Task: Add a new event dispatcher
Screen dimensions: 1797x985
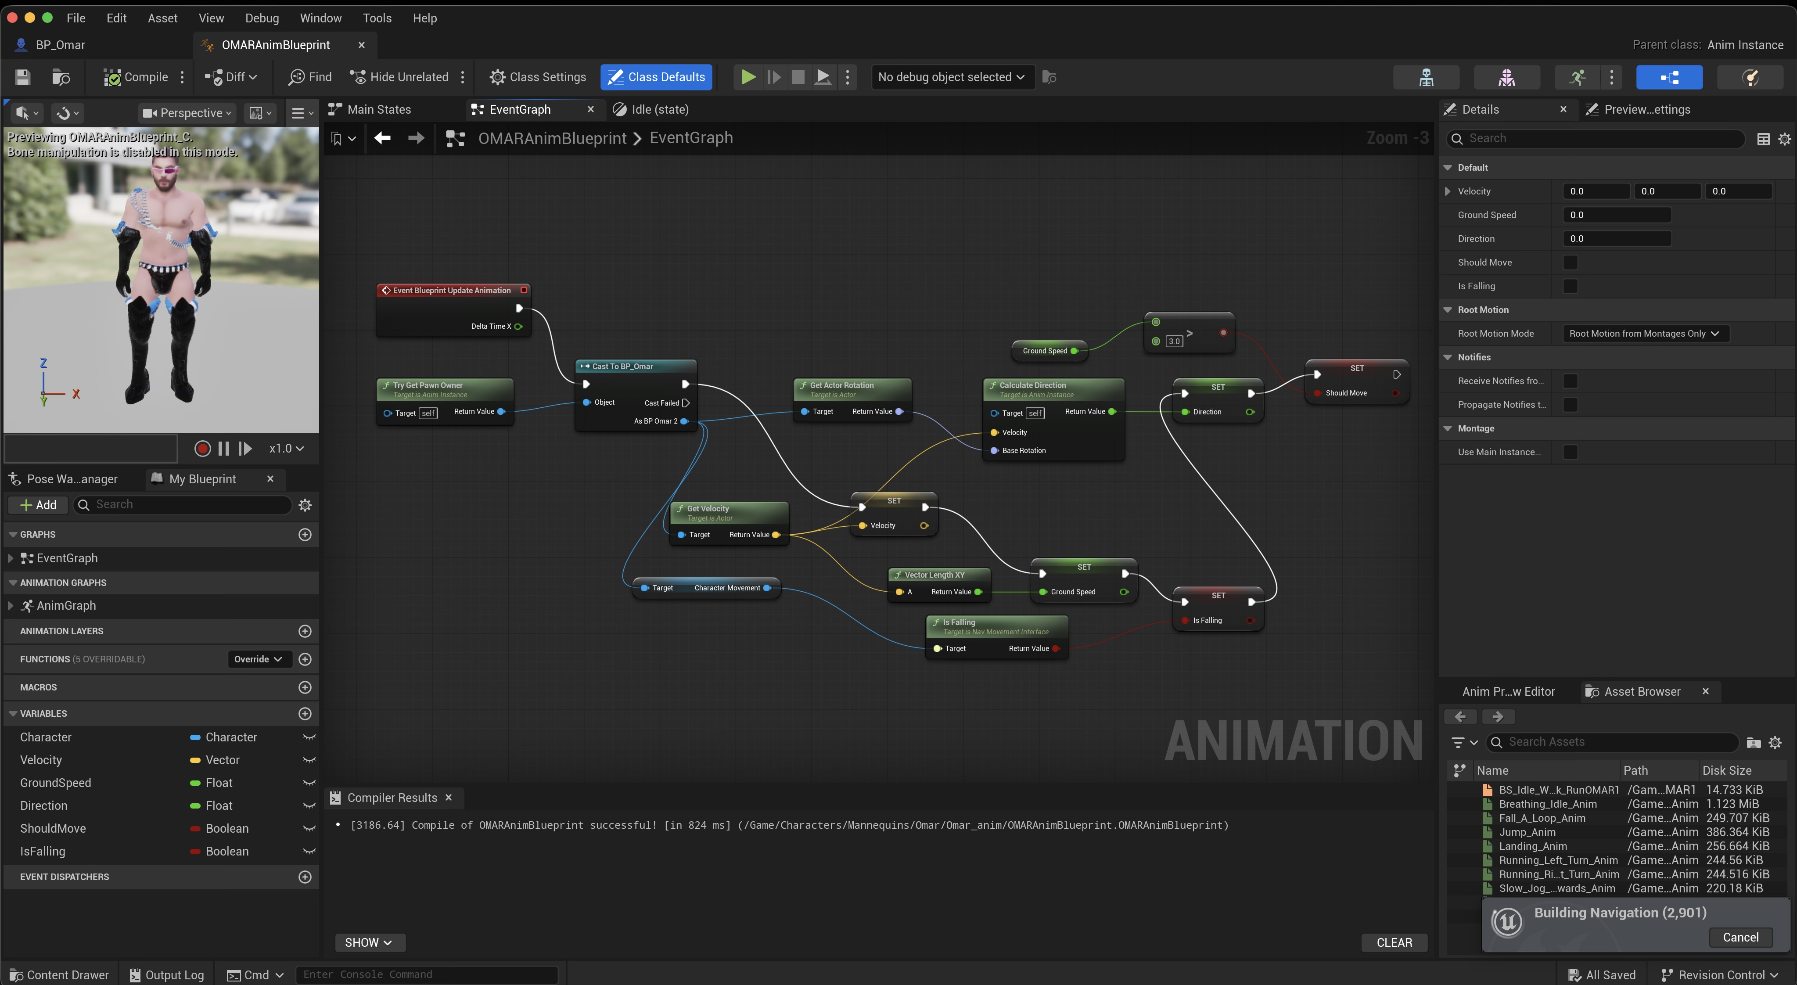Action: pyautogui.click(x=305, y=877)
